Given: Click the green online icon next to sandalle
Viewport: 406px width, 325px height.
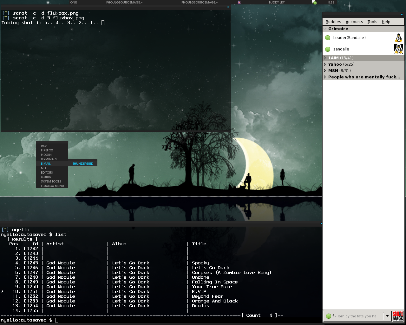Looking at the screenshot, I should click(328, 49).
